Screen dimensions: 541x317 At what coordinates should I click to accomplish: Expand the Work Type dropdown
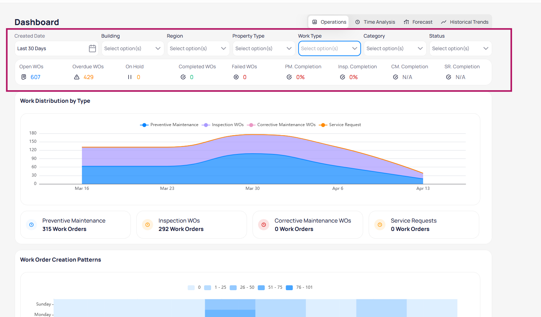(329, 48)
